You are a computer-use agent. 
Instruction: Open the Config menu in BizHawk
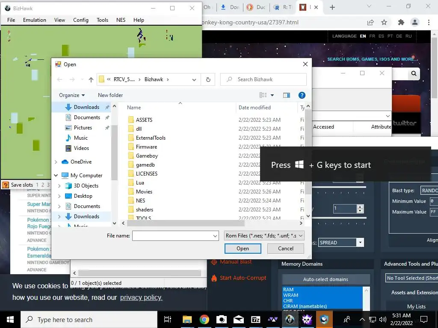(x=81, y=20)
